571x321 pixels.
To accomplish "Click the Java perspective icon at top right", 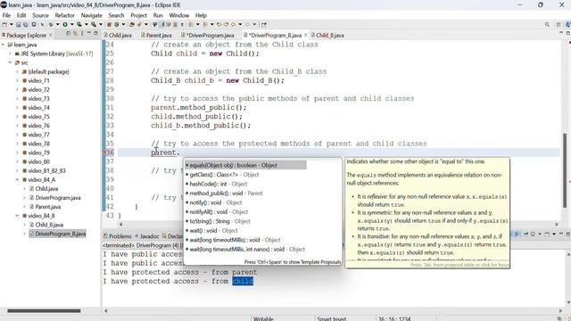I will coord(567,24).
